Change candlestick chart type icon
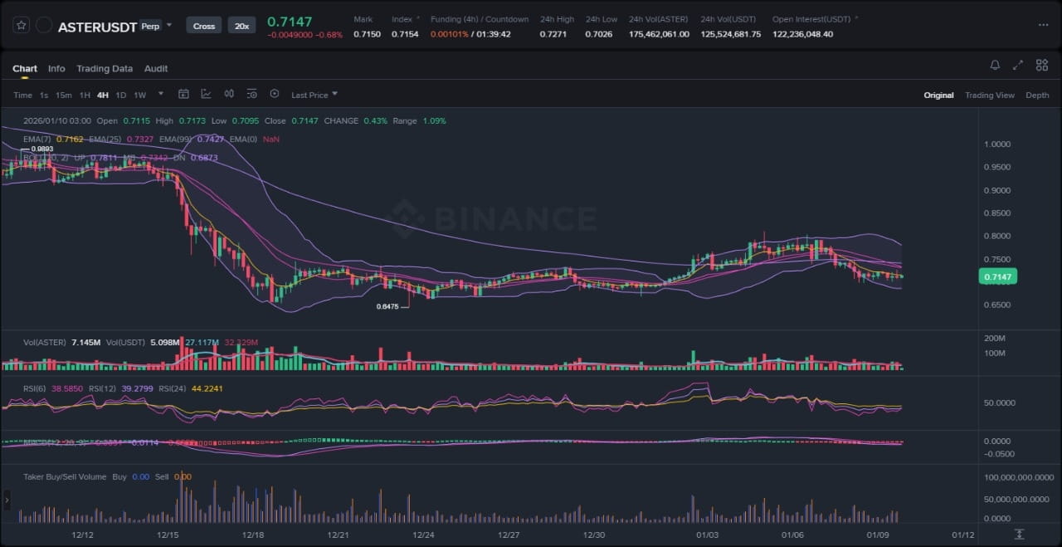Image resolution: width=1062 pixels, height=547 pixels. coord(229,94)
